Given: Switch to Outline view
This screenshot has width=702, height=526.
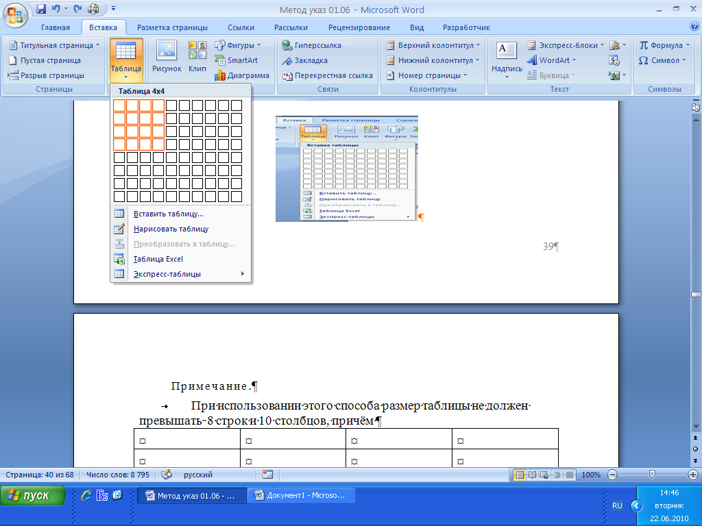Looking at the screenshot, I should 557,475.
